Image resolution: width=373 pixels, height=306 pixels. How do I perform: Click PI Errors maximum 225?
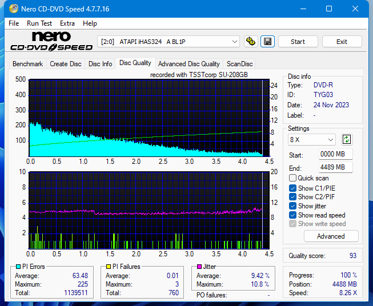point(83,284)
